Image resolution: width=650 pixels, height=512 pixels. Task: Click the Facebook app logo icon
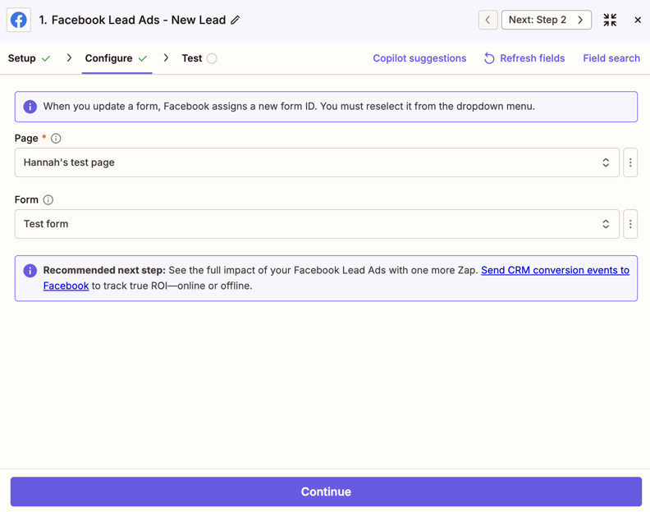click(19, 20)
